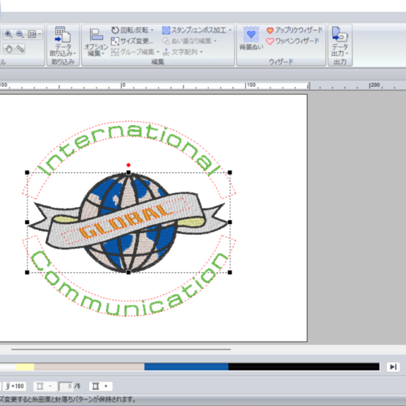Screen dimensions: 406x406
Task: Click the next color step button
Action: point(101,386)
